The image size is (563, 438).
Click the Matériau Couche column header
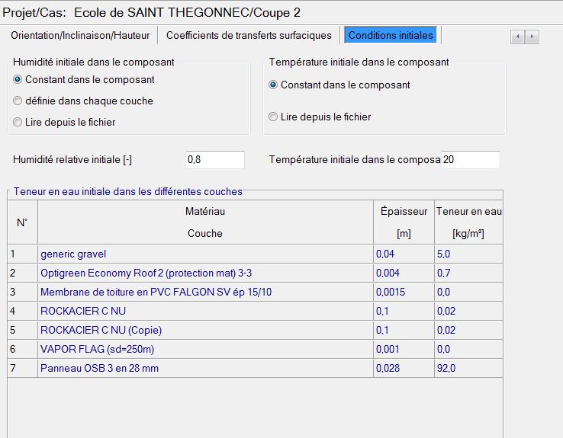click(205, 222)
